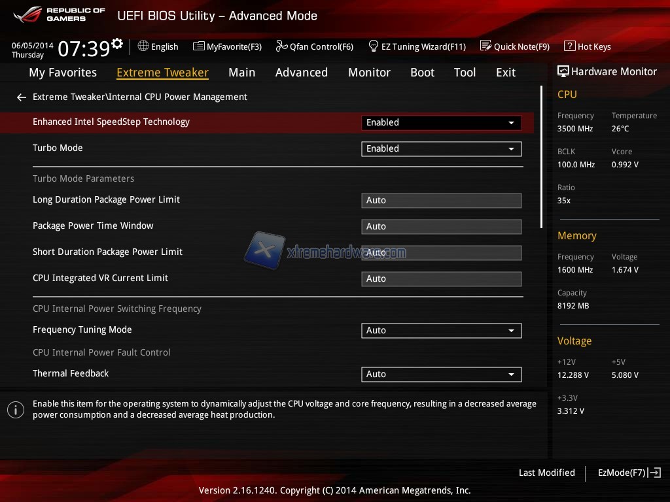Open Qfan Control fan icon
This screenshot has height=502, width=670.
281,46
